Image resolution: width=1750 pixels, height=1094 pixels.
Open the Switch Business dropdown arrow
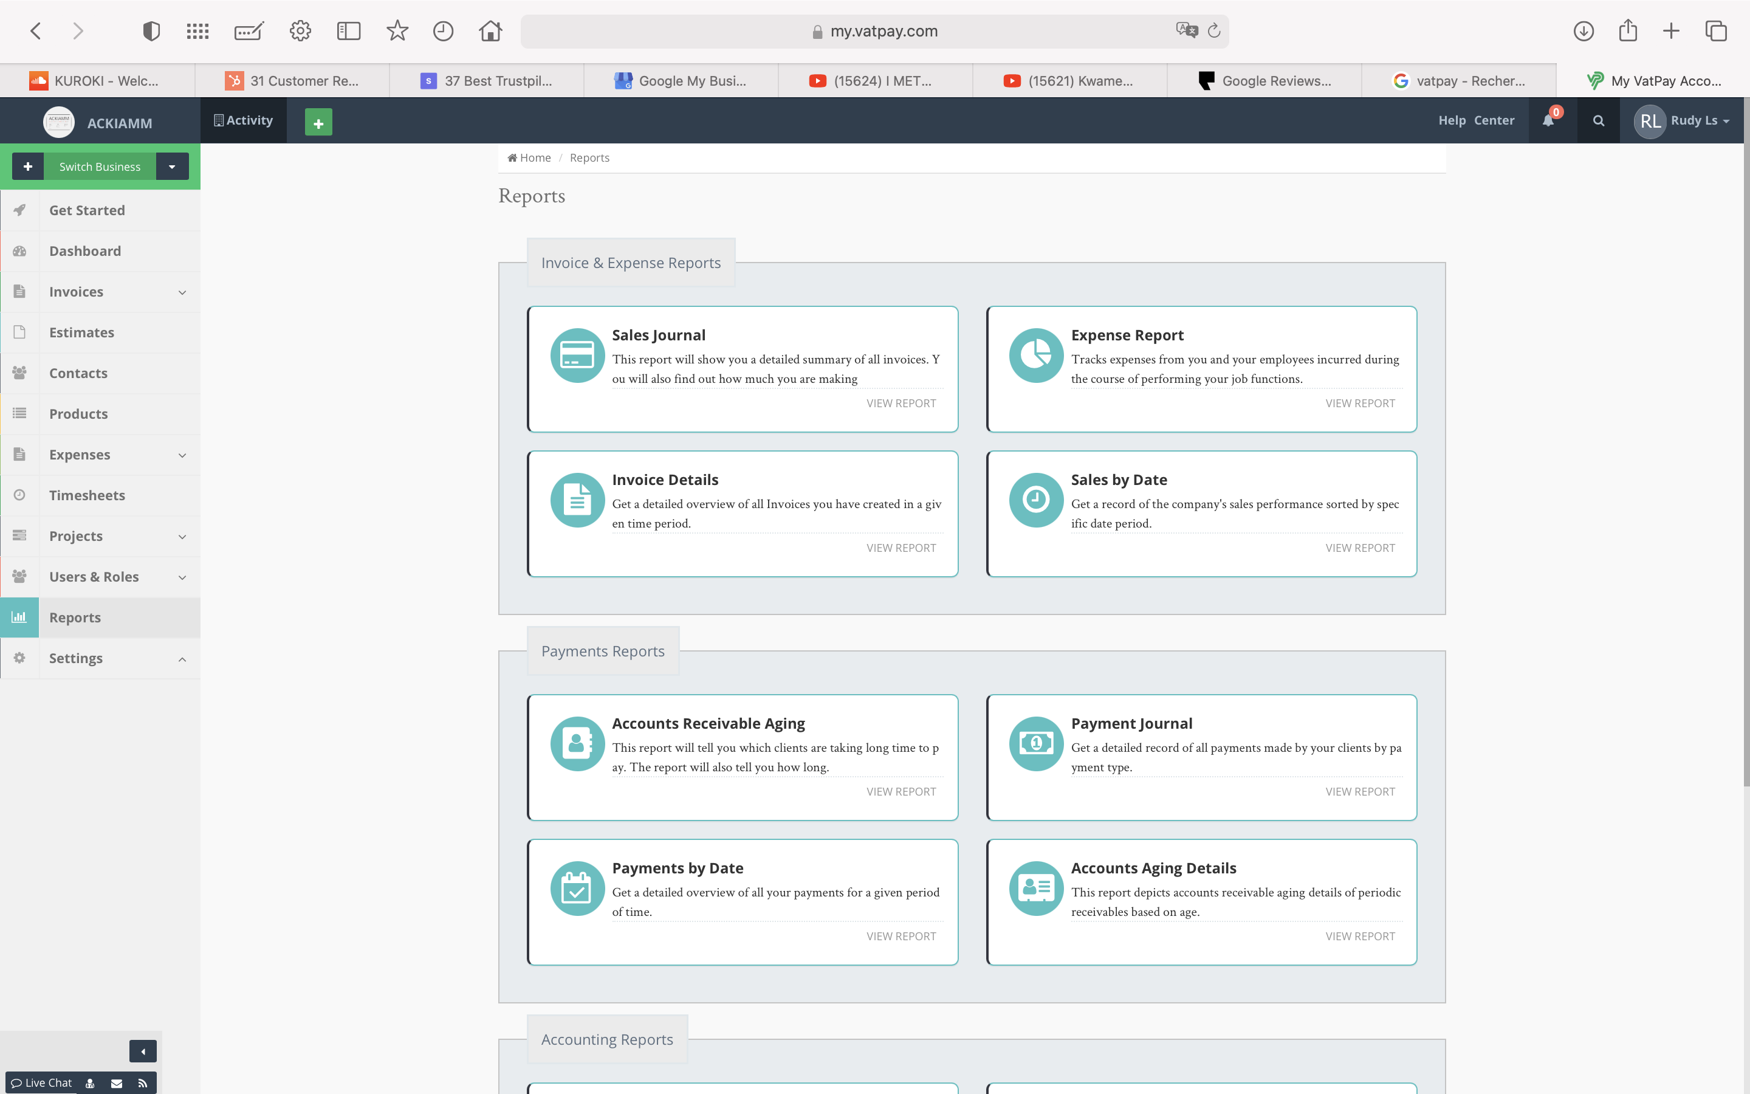(172, 167)
